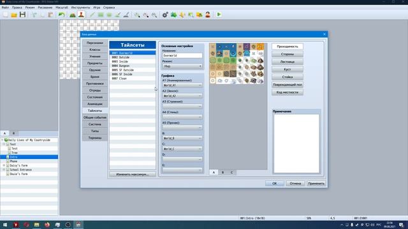Select the Повреждающий пол damage floor mode

[288, 85]
